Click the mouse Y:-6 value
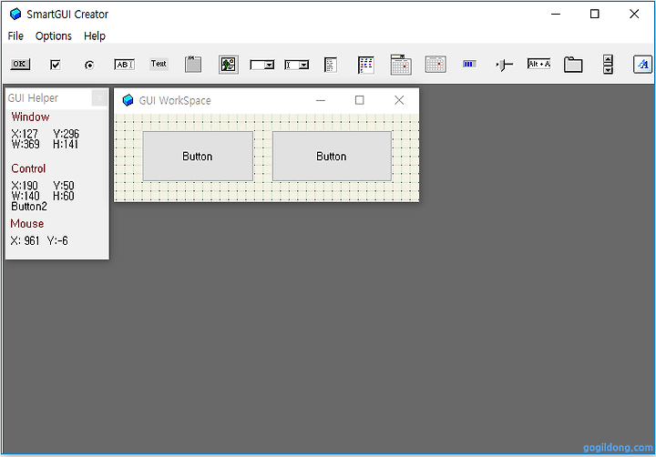 pos(57,241)
